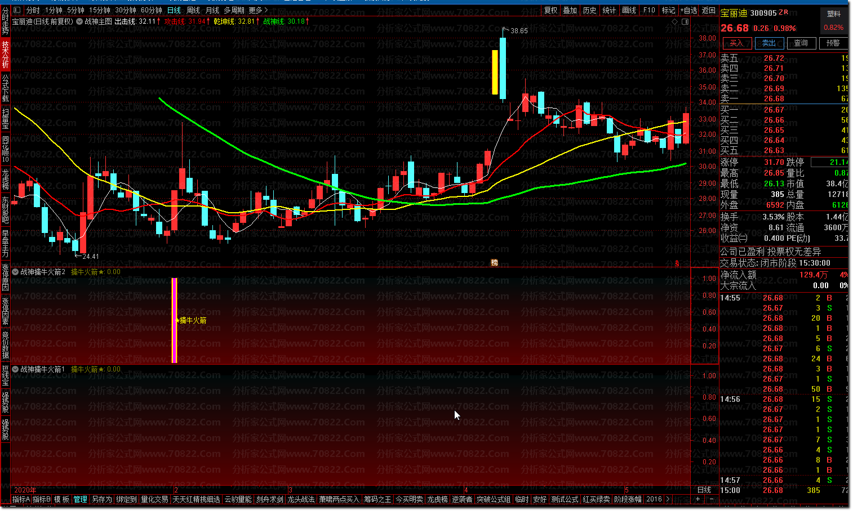Toggle the 战神擒牛火箭2 indicator panel circle icon

coord(16,272)
